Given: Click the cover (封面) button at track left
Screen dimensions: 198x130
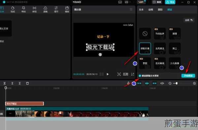Looking at the screenshot, I should 1,114.
